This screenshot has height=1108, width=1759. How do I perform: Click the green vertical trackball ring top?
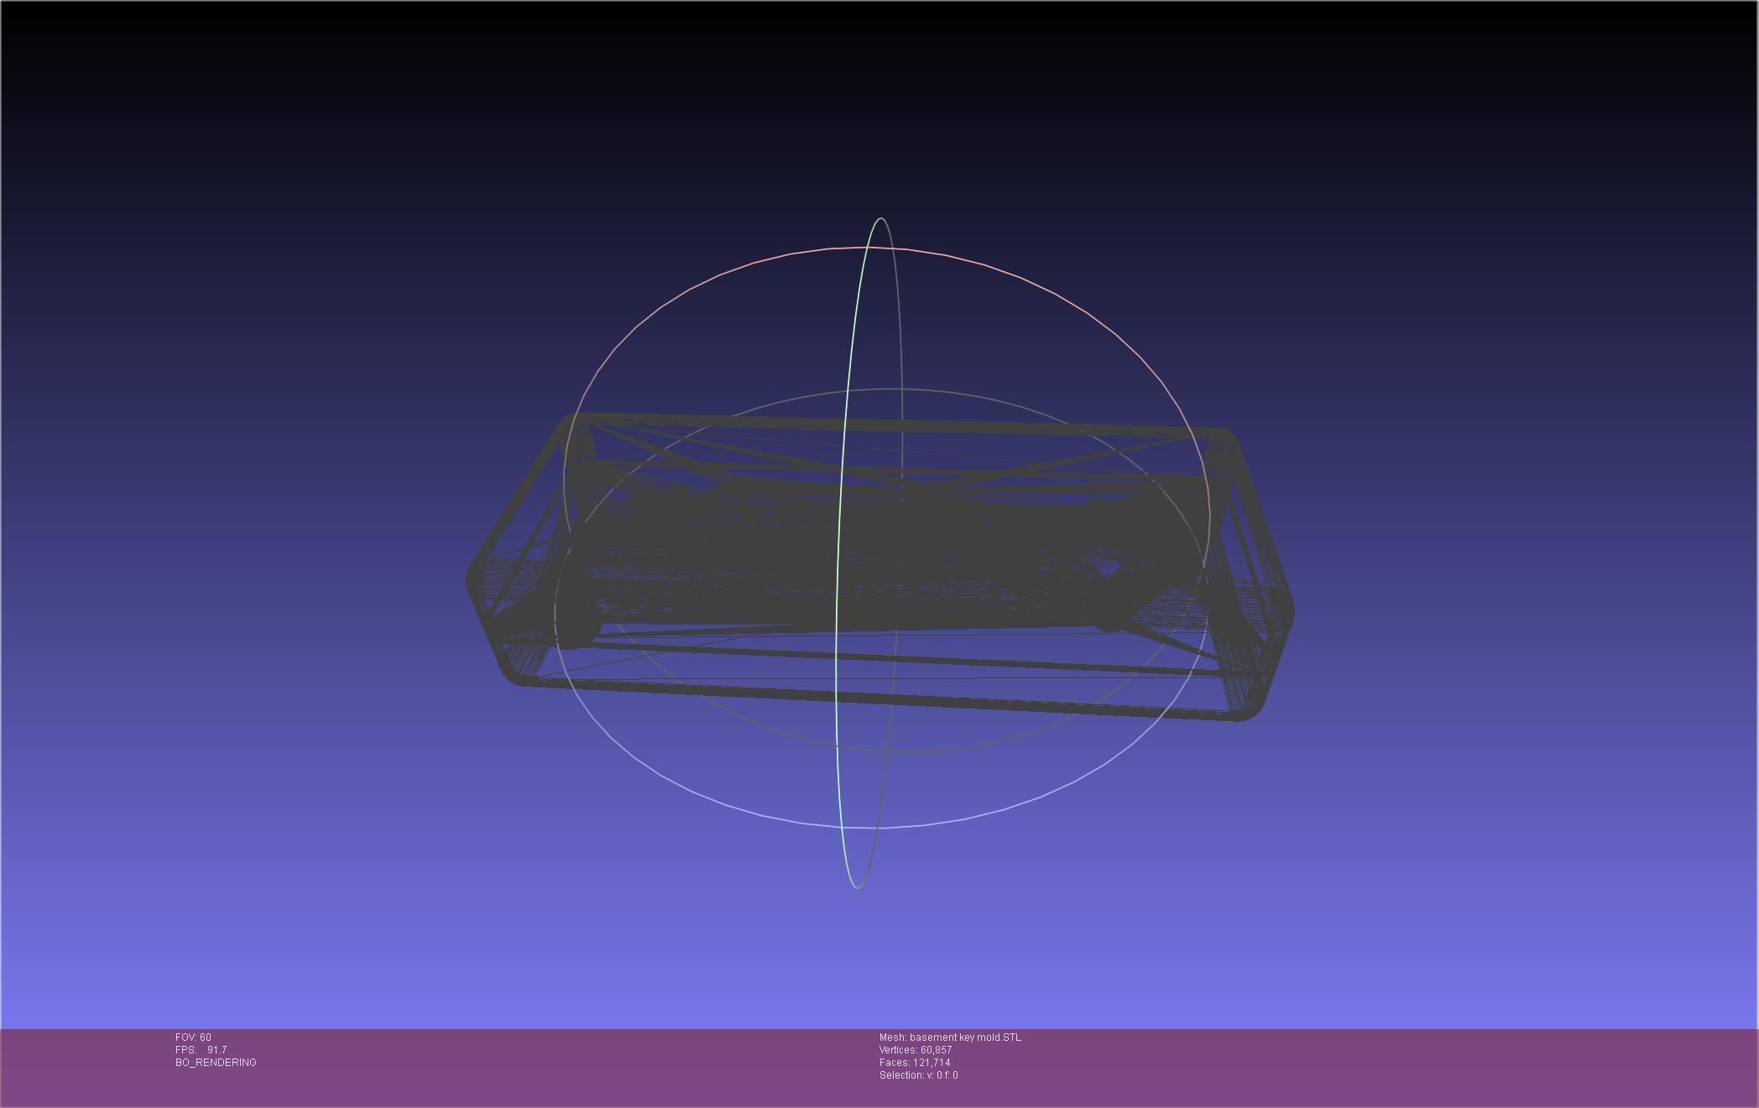tap(880, 219)
